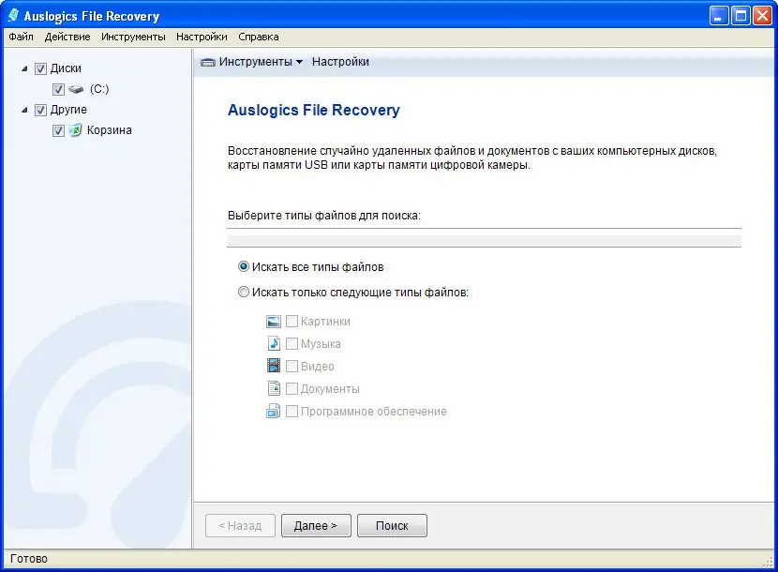Viewport: 778px width, 572px height.
Task: Toggle the Другие checkbox
Action: tap(40, 110)
